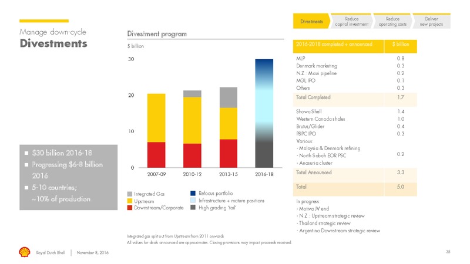Click the 'Anasuria cluster' entry
The image size is (470, 264).
[x=314, y=163]
